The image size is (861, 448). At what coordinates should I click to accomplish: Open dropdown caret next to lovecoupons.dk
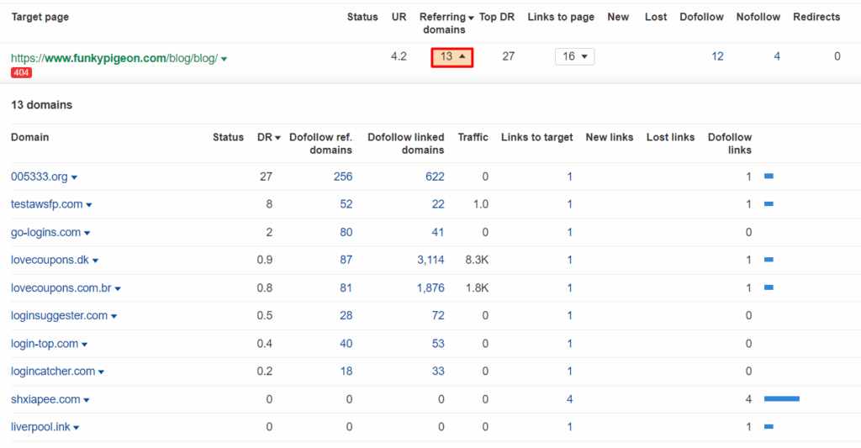(x=95, y=261)
